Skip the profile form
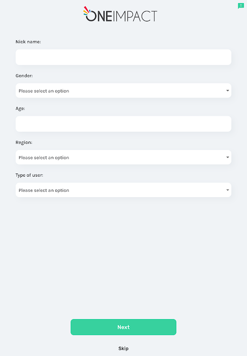The width and height of the screenshot is (247, 356). coord(123,348)
